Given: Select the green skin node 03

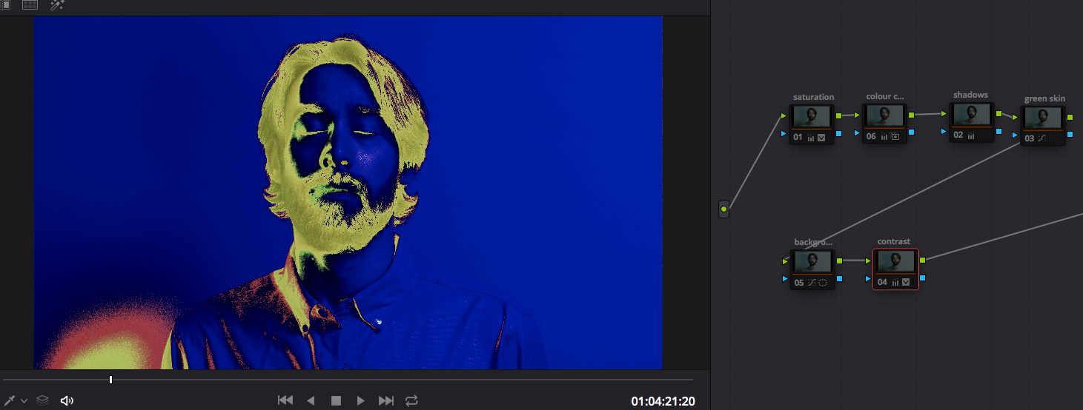Looking at the screenshot, I should click(x=1043, y=125).
